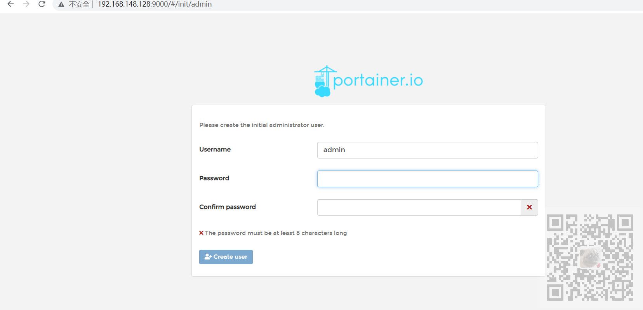Go forward with the browser forward arrow
This screenshot has width=643, height=310.
26,4
